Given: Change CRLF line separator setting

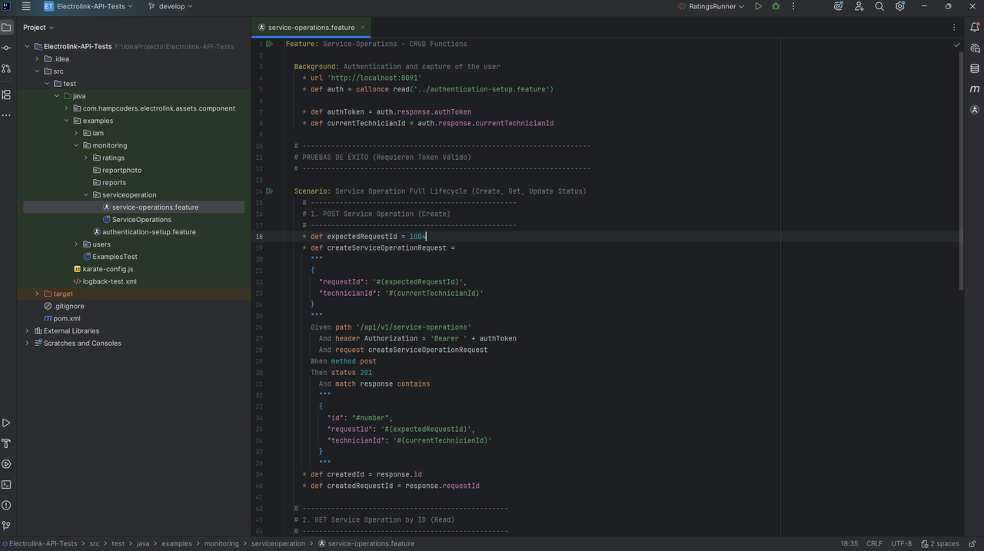Looking at the screenshot, I should (x=874, y=543).
